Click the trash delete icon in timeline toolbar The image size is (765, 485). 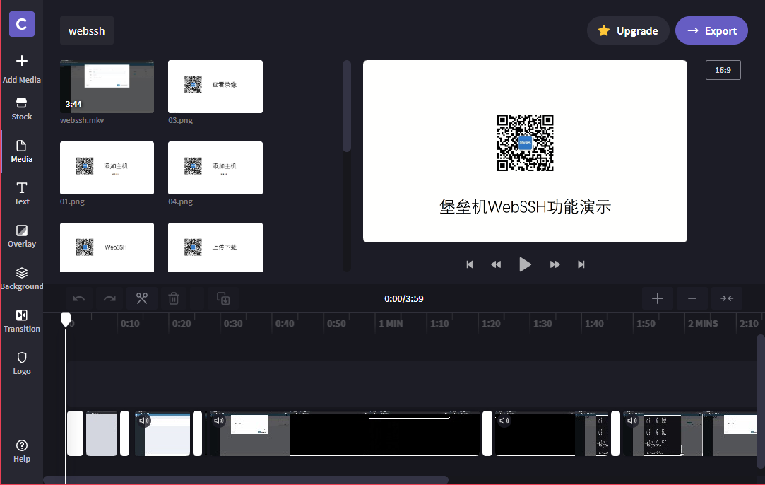coord(174,298)
